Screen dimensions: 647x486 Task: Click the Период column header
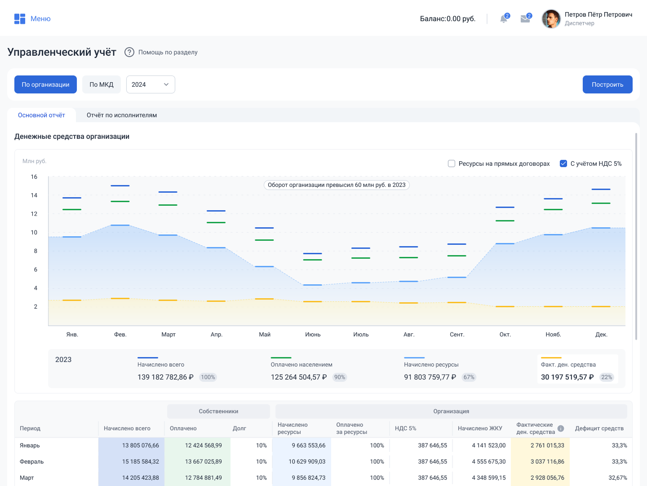[x=30, y=429]
